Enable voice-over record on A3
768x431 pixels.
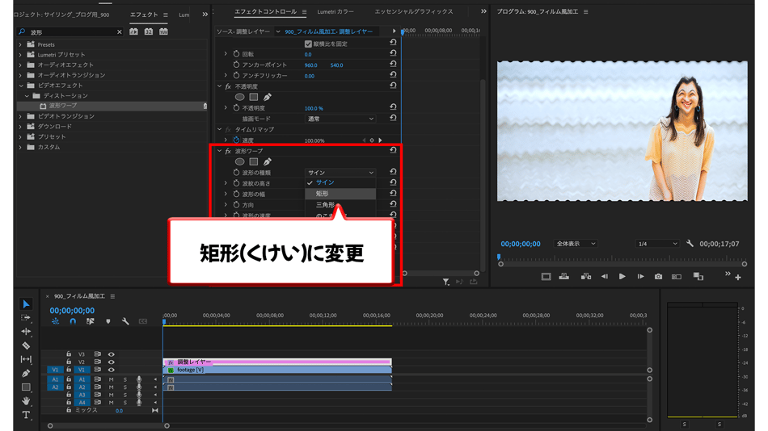pos(139,395)
